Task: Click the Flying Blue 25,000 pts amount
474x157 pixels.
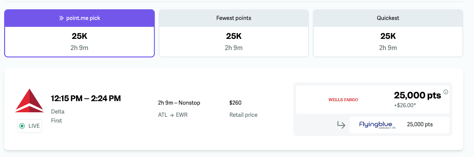Action: click(x=420, y=124)
